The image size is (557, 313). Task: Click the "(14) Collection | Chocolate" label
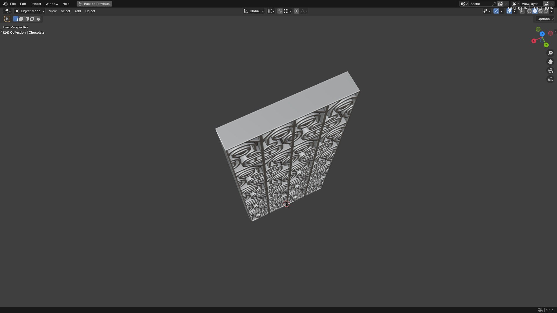click(24, 32)
